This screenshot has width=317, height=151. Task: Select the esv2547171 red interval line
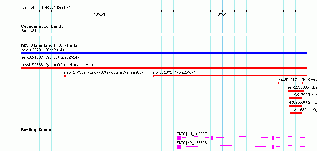point(291,83)
